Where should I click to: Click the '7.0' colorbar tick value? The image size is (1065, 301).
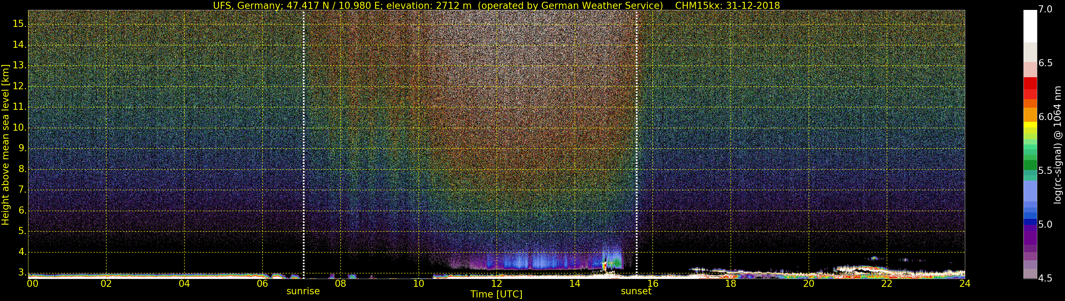1045,9
